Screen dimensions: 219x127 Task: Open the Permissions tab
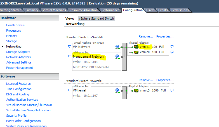[180, 10]
